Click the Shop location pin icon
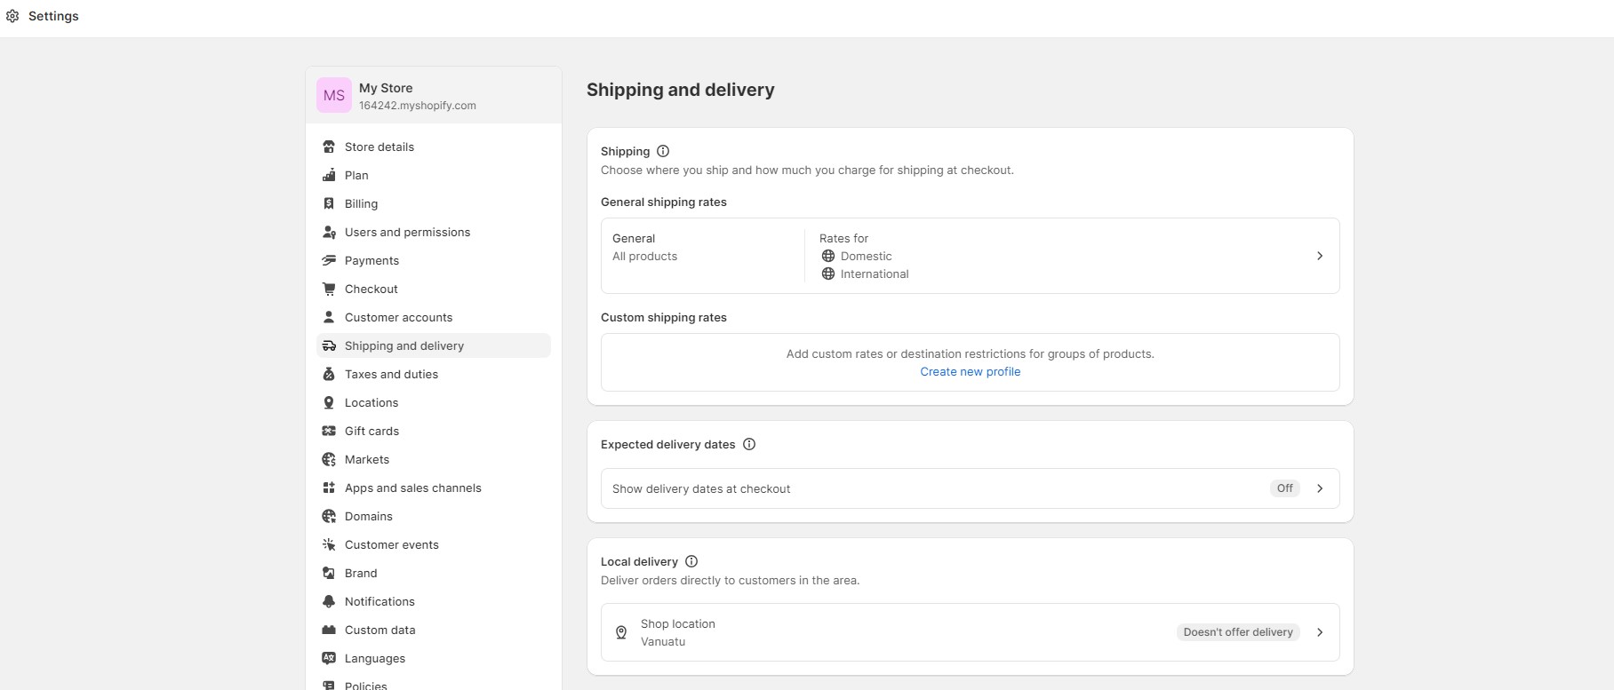 (x=621, y=632)
